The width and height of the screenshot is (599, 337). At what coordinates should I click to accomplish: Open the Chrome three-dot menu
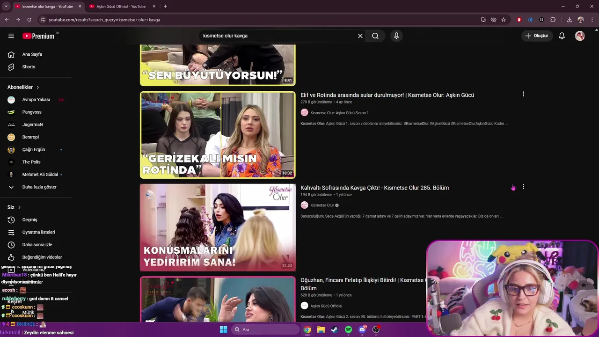click(x=592, y=20)
